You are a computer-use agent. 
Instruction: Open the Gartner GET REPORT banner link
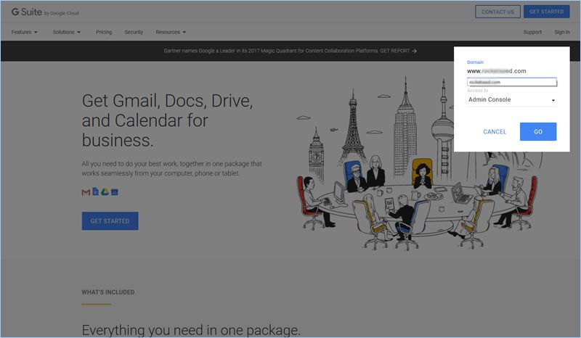click(x=290, y=51)
